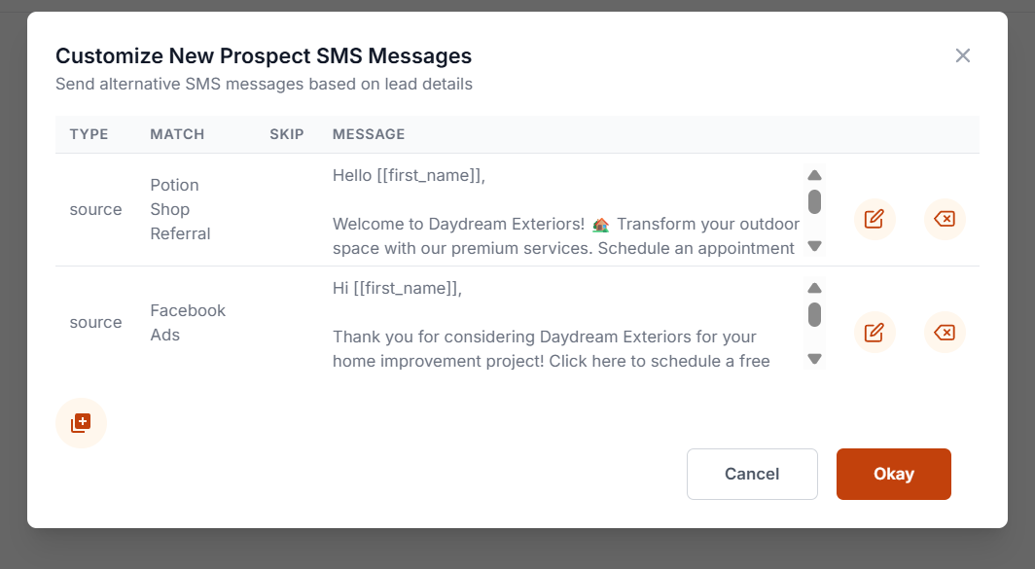Delete the Potion Shop Referral rule
Image resolution: width=1035 pixels, height=569 pixels.
[x=945, y=219]
